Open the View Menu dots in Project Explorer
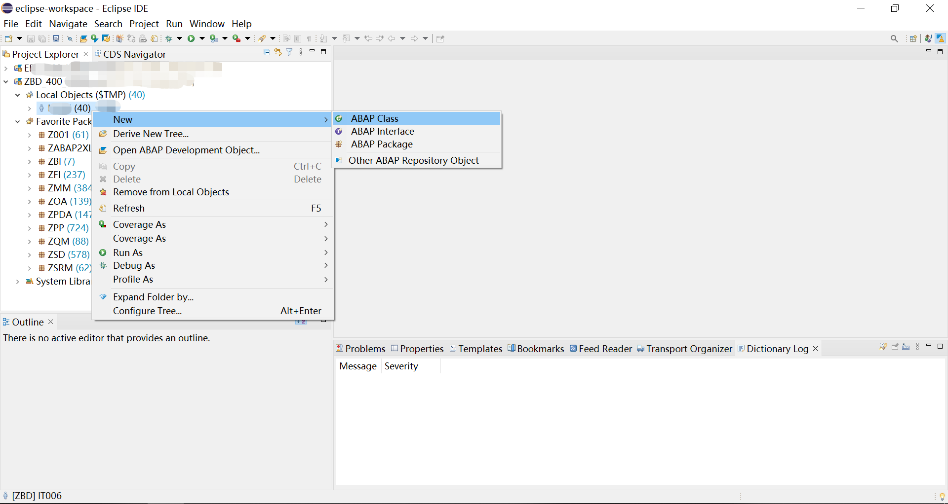 point(301,52)
